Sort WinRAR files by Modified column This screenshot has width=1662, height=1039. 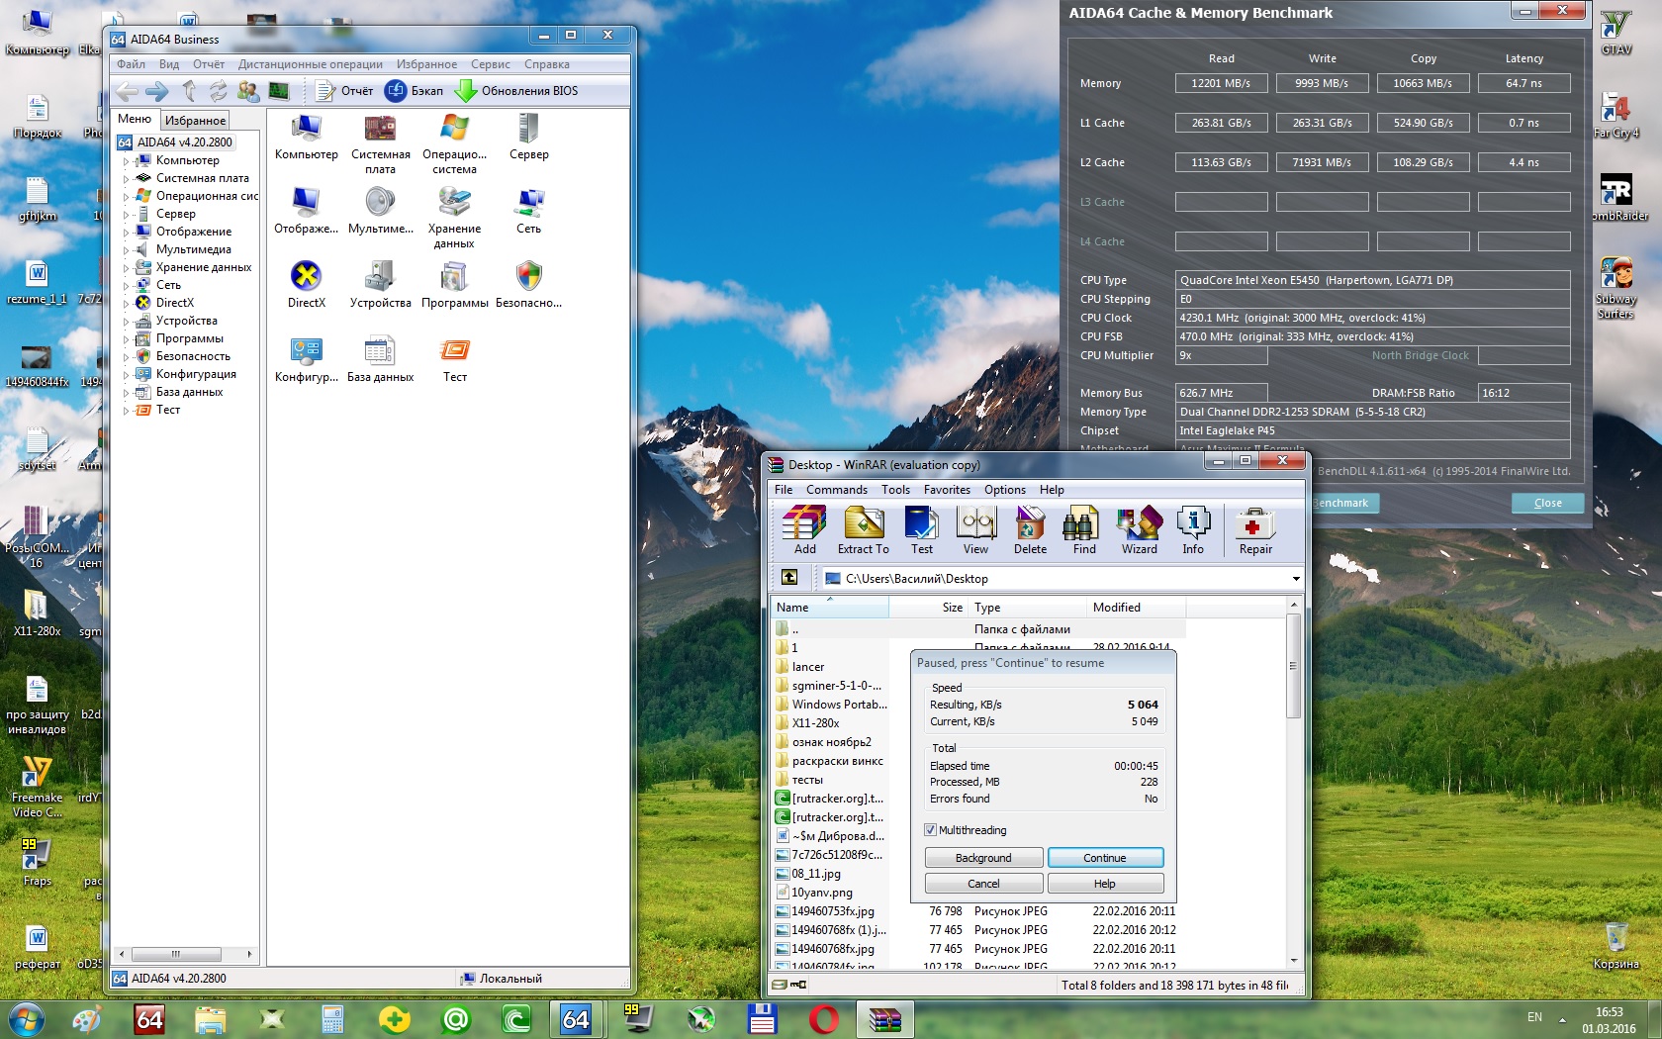[1136, 608]
